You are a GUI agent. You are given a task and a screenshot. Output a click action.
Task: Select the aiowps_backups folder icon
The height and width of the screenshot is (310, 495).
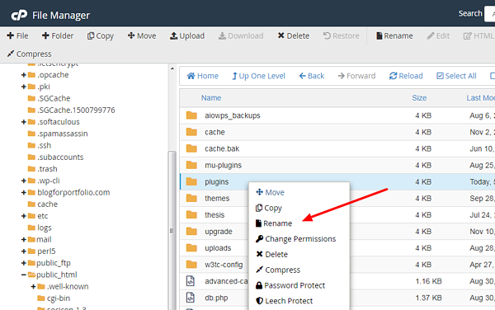tap(191, 115)
